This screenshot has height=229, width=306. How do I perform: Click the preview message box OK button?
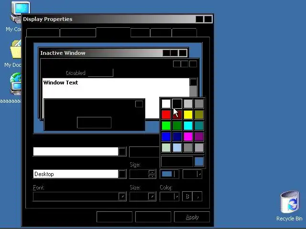pos(94,123)
